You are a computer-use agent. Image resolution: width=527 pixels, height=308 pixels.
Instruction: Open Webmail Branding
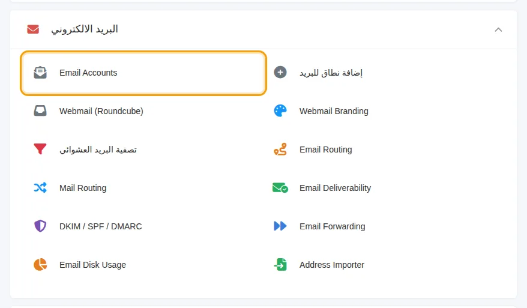click(334, 111)
